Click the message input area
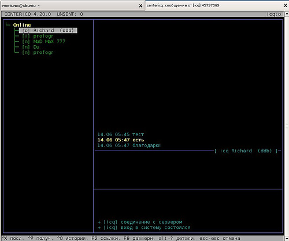Image resolution: width=289 pixels, height=241 pixels. click(x=188, y=171)
